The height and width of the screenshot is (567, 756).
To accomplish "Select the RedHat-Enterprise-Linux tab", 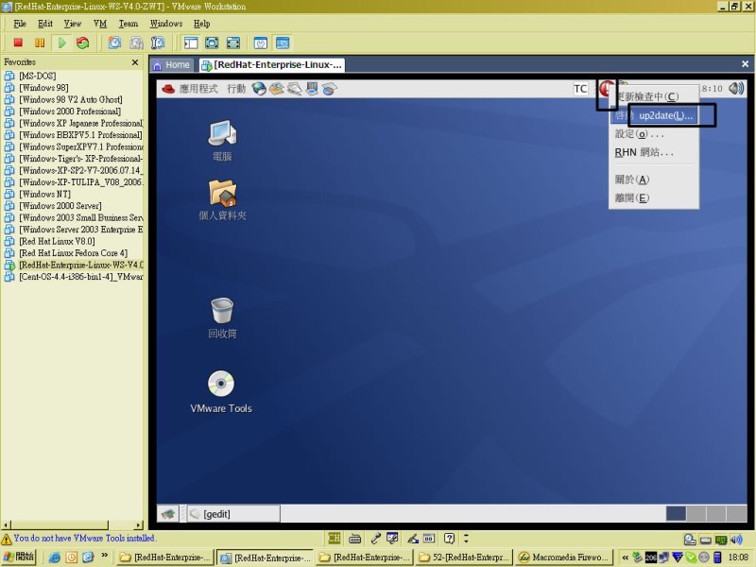I will tap(271, 65).
